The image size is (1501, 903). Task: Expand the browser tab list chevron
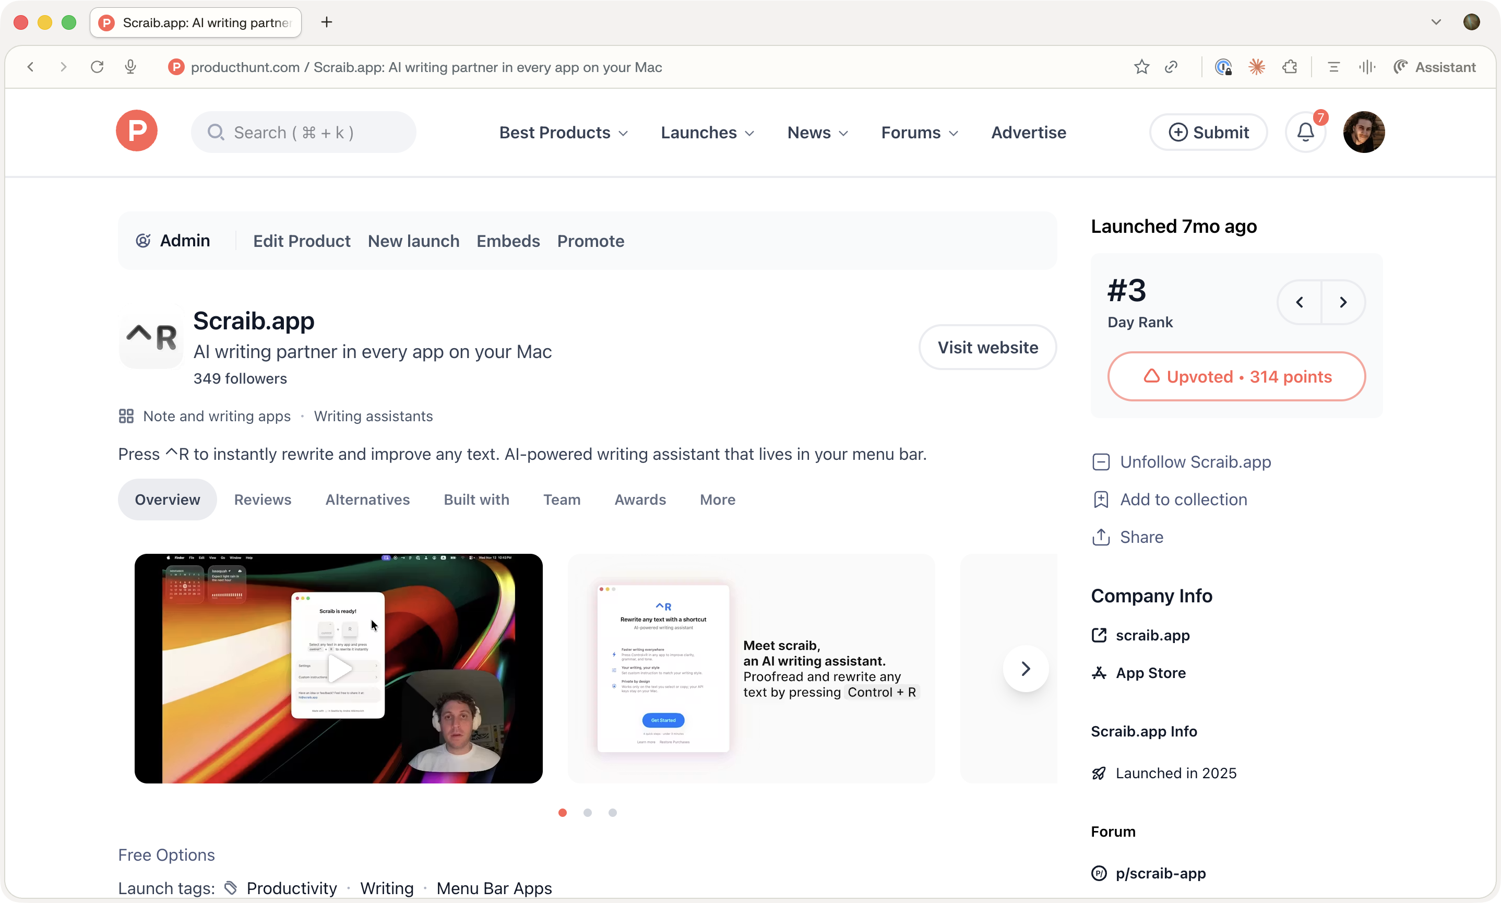click(x=1436, y=22)
